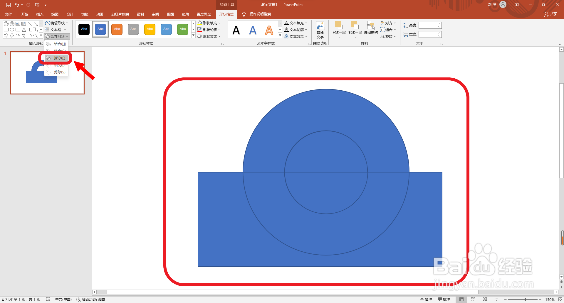Open the 幻灯片放映 Slide Show tab

coord(120,14)
